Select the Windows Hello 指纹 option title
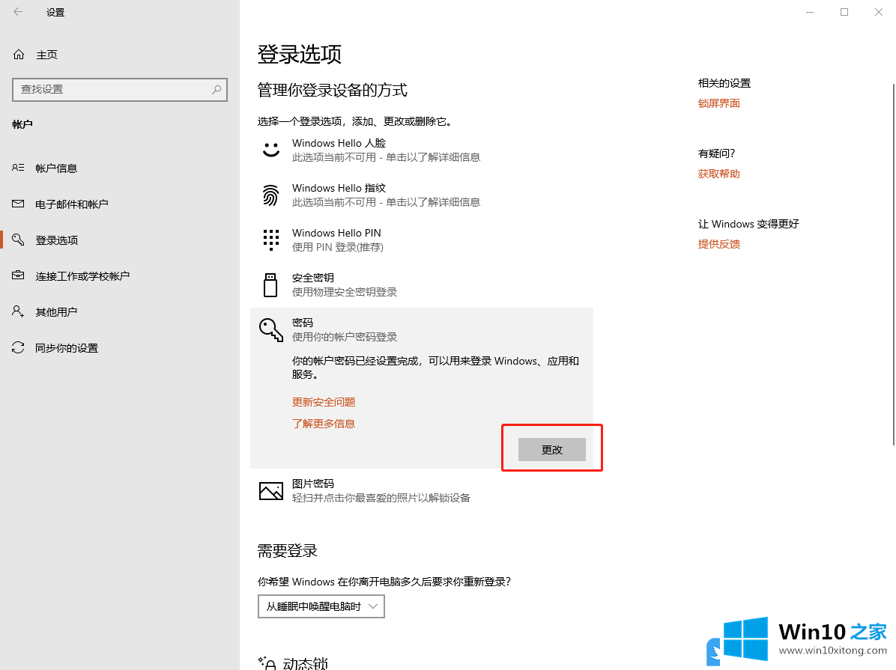Viewport: 896px width, 670px height. tap(339, 188)
